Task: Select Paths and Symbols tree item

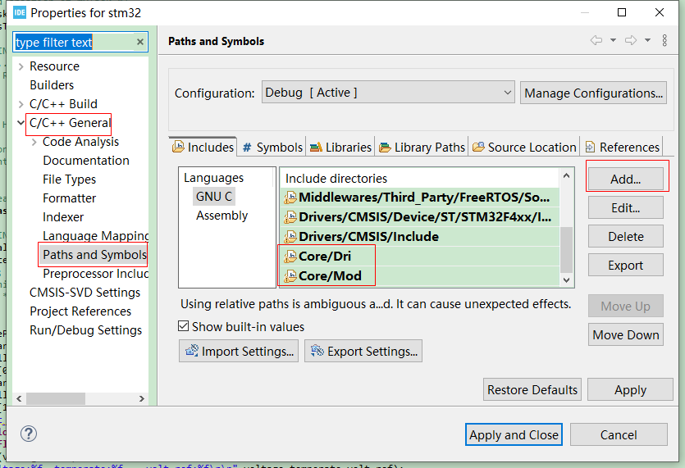Action: click(94, 255)
